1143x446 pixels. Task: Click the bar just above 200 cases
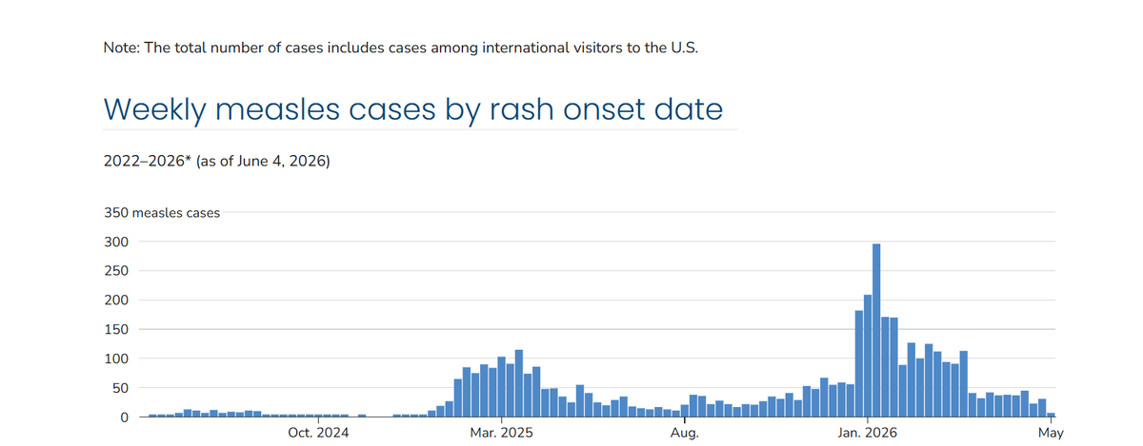[868, 356]
